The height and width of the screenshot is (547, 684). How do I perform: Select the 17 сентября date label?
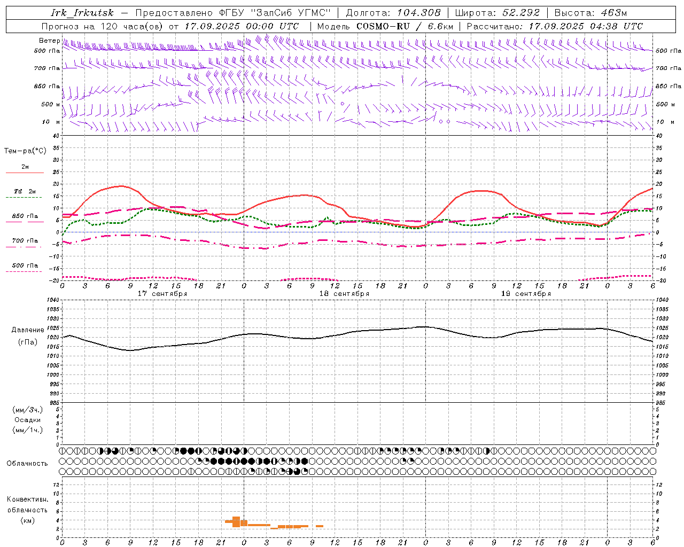pos(162,294)
